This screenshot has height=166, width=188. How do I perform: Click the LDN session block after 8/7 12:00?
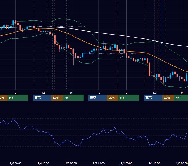(113, 98)
